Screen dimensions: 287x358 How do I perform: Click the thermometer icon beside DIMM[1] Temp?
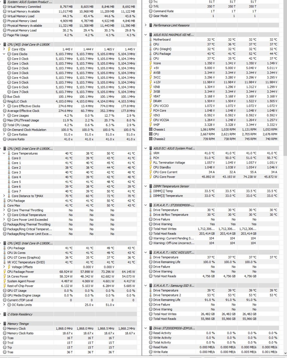point(150,191)
